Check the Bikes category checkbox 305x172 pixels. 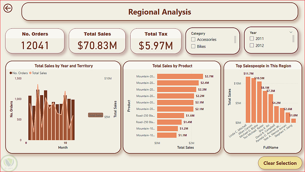click(x=193, y=46)
